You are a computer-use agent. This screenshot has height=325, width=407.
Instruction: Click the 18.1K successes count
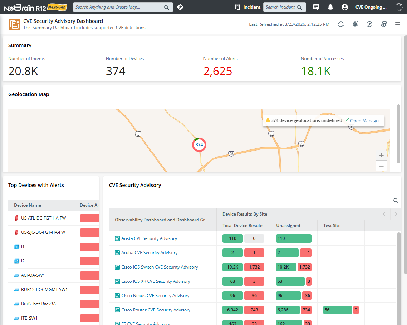point(316,71)
